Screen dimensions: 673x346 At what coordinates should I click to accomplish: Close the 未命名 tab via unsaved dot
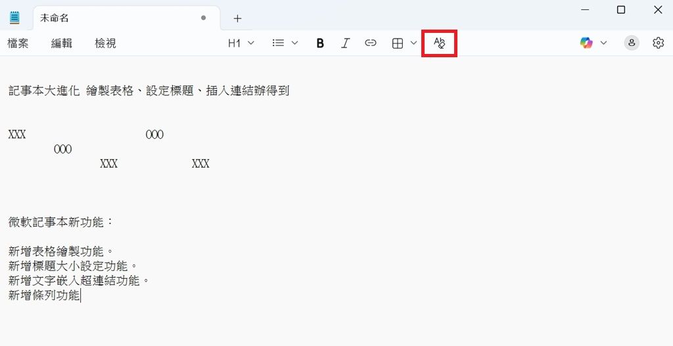[x=204, y=18]
